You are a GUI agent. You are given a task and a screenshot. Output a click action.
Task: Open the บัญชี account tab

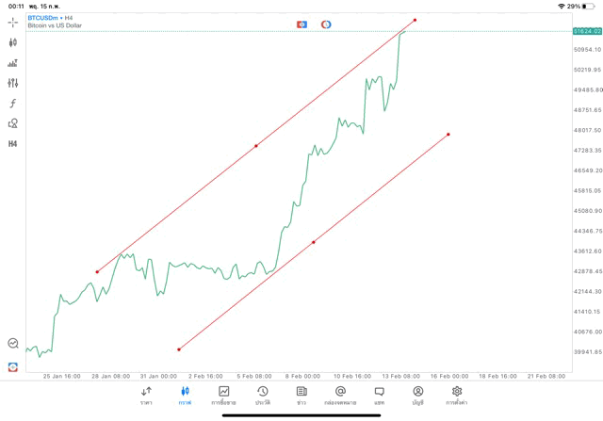coord(417,396)
